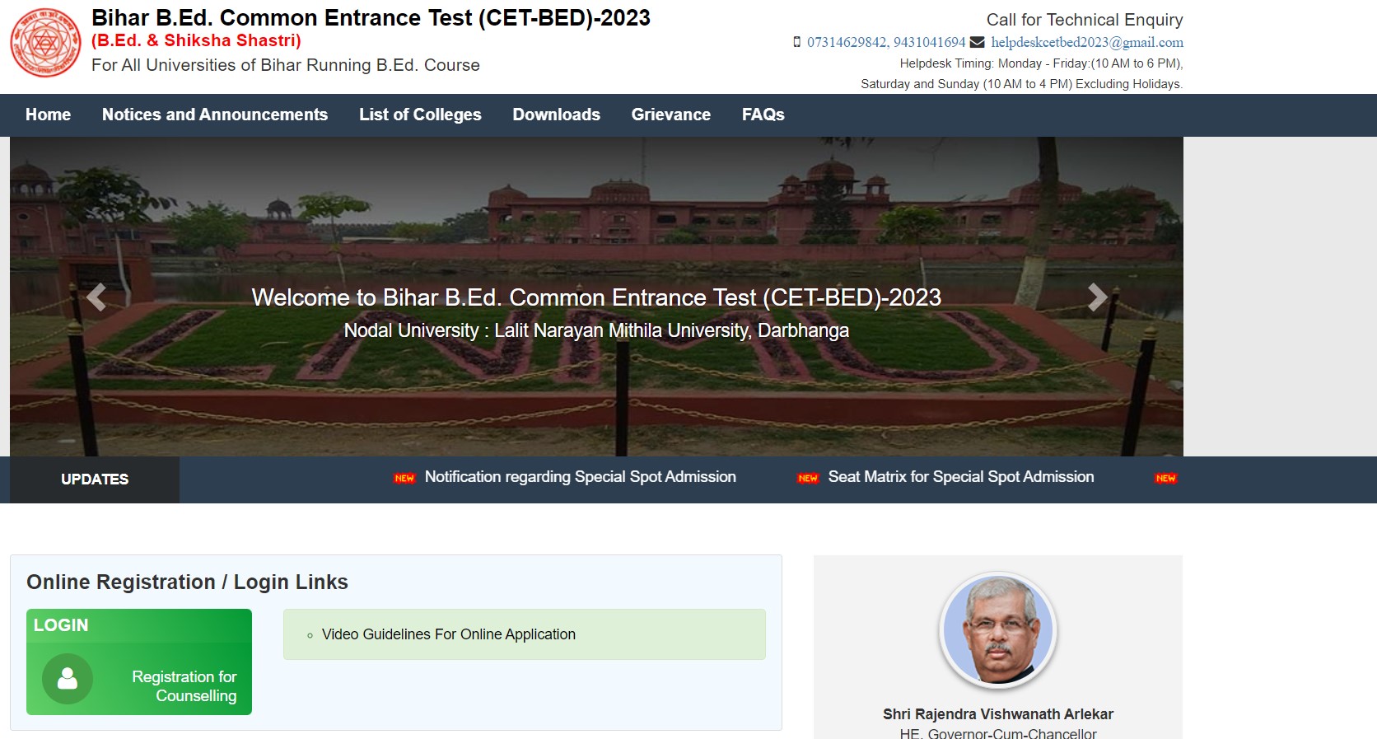This screenshot has height=739, width=1377.
Task: Open Seat Matrix for Special Spot Admission
Action: click(961, 477)
